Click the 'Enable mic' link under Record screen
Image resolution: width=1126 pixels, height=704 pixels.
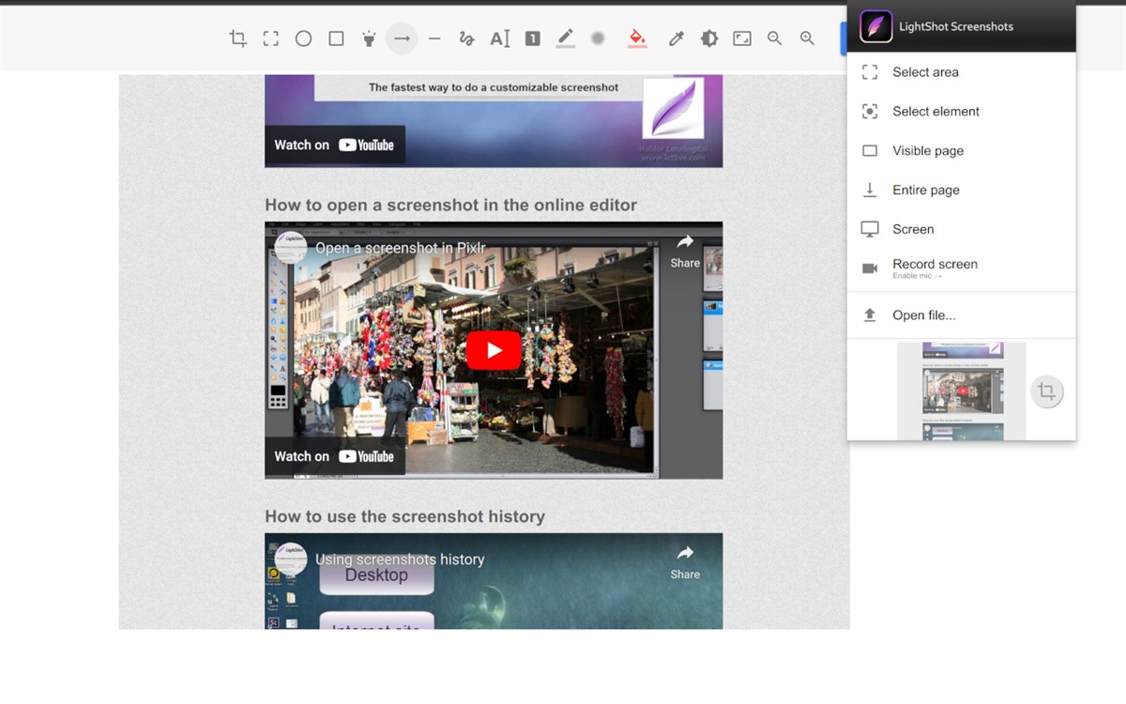tap(916, 275)
